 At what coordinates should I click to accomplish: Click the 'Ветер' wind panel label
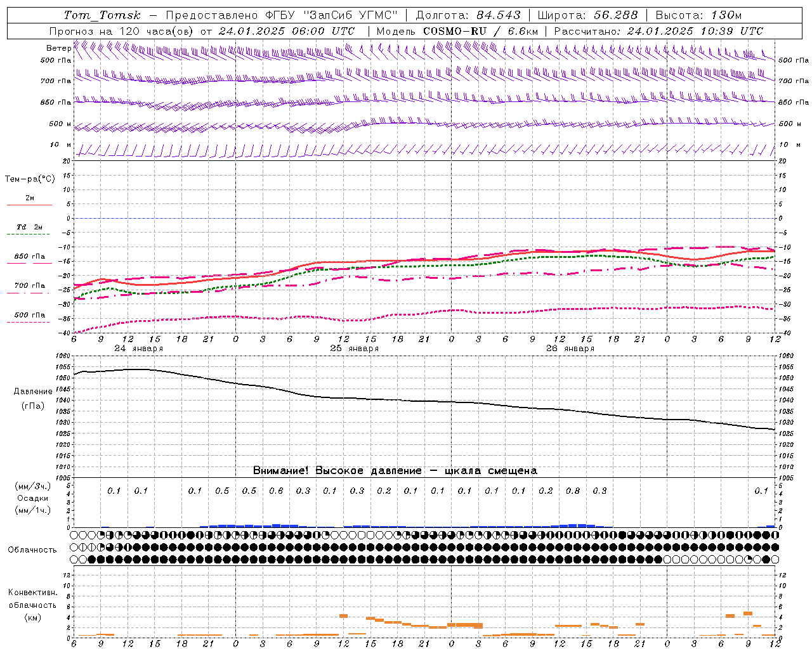[59, 48]
